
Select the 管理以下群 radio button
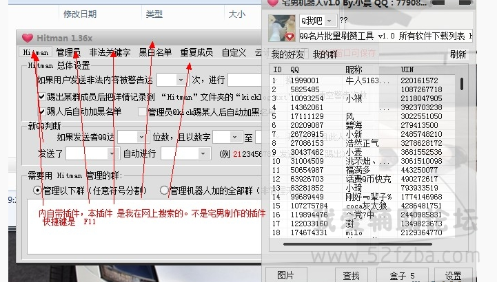pos(37,190)
